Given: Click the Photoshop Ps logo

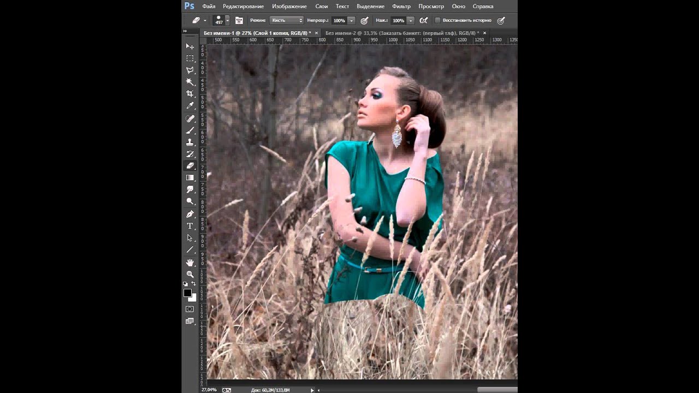Looking at the screenshot, I should 189,6.
